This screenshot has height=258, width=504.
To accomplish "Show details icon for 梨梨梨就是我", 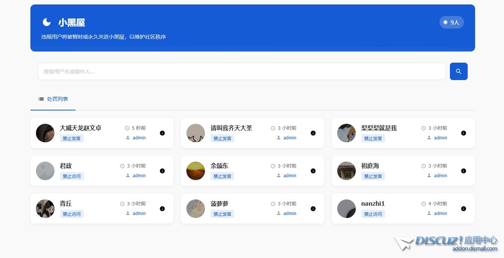I will [x=464, y=133].
